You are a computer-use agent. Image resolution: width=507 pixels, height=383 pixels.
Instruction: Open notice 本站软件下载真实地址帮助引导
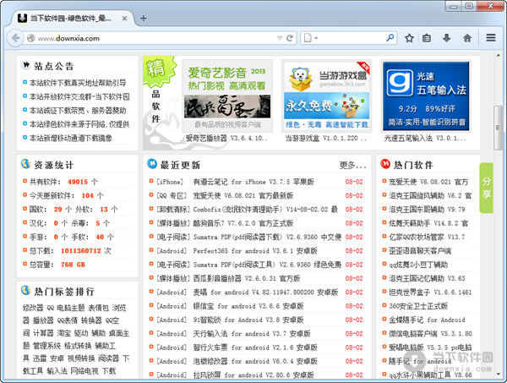[78, 83]
